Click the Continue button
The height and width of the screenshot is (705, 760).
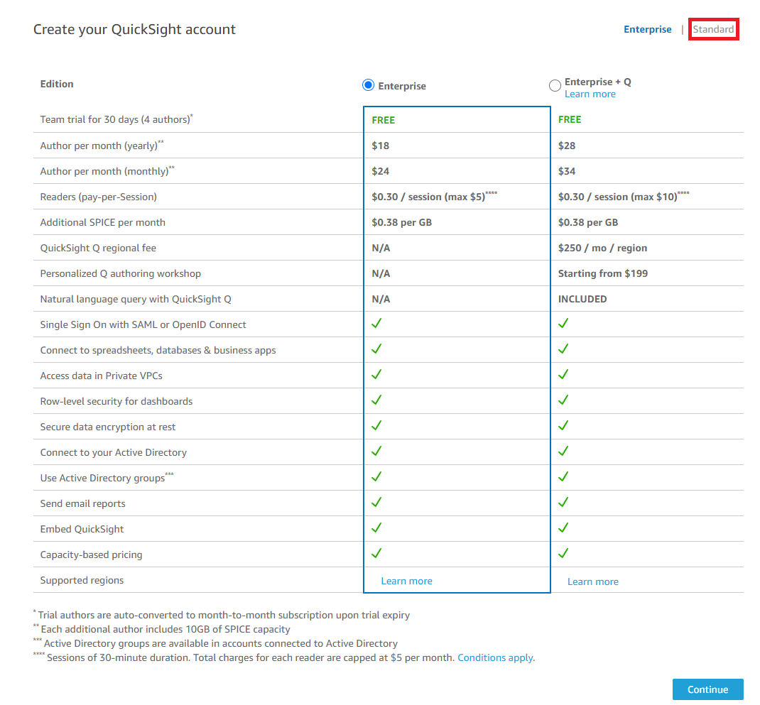point(707,689)
